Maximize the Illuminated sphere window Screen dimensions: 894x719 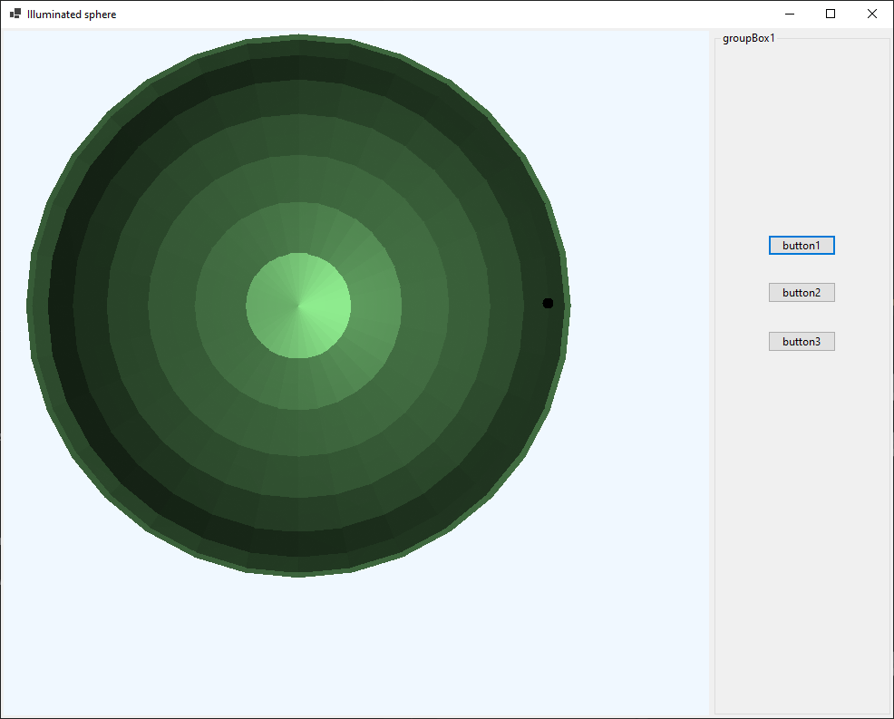[831, 15]
